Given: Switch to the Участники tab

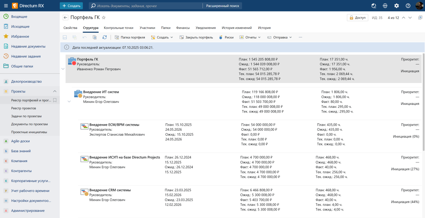Looking at the screenshot, I should click(147, 28).
